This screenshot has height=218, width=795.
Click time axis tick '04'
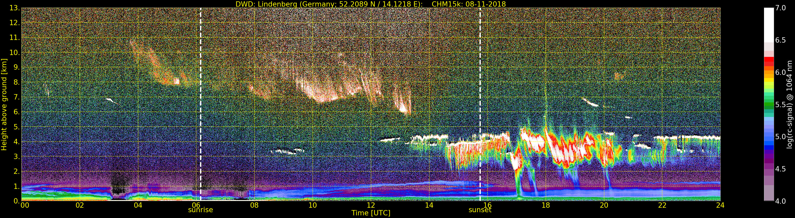tap(138, 205)
